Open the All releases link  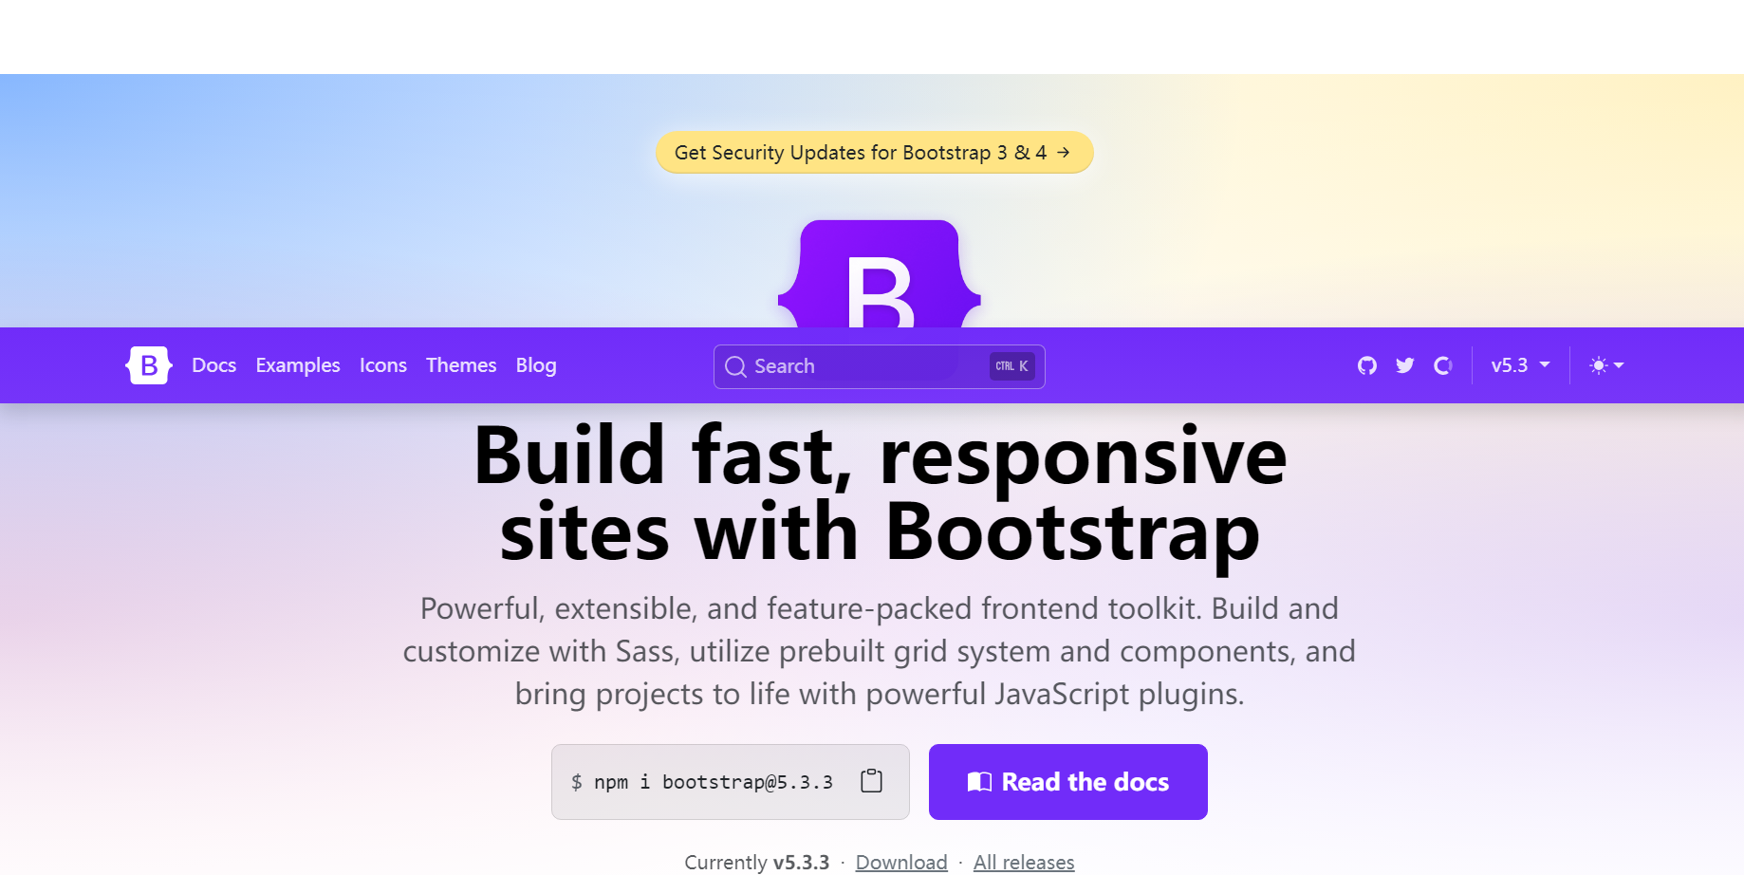pyautogui.click(x=1024, y=862)
